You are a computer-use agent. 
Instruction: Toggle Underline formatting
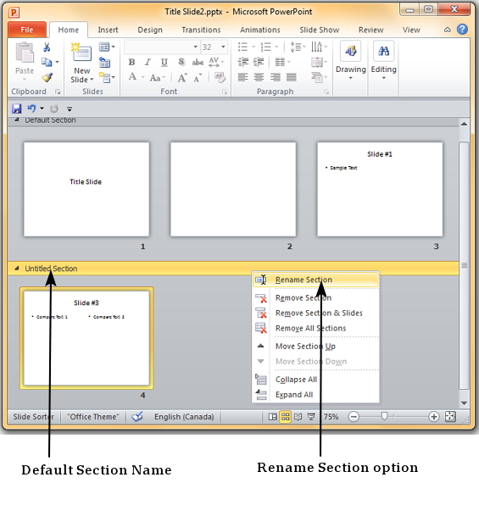(x=164, y=62)
